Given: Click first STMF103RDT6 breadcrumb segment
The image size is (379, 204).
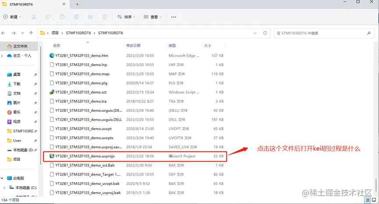Looking at the screenshot, I should point(78,33).
